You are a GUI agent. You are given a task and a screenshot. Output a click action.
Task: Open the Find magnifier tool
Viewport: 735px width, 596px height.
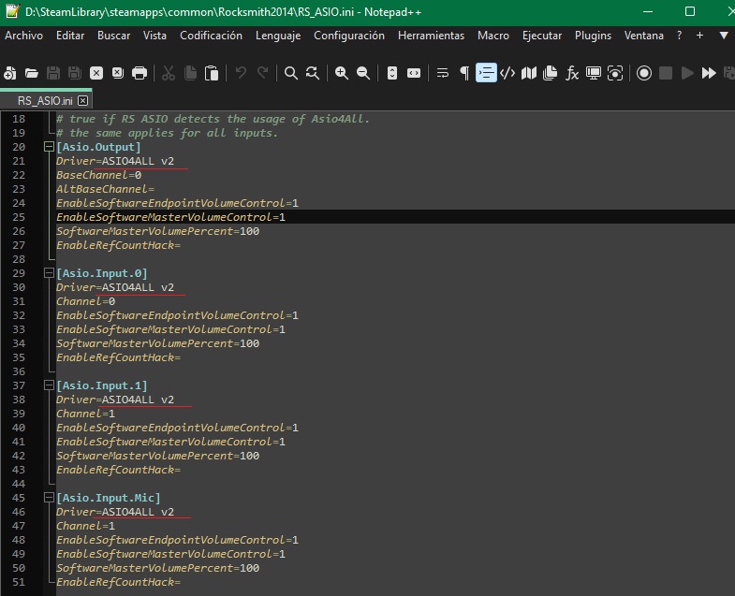click(x=291, y=73)
